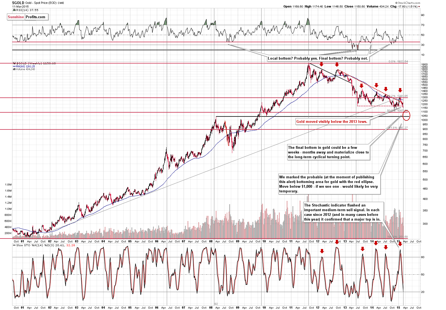Click the 80 level on stochastic axis

423,257
